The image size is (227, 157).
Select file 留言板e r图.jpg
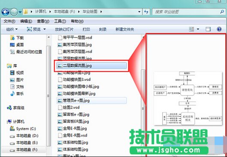tap(73, 115)
